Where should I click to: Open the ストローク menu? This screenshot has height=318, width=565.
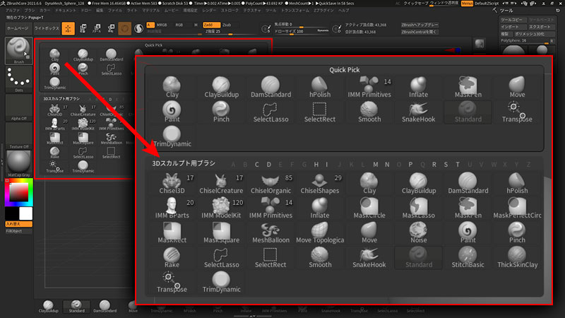point(230,11)
